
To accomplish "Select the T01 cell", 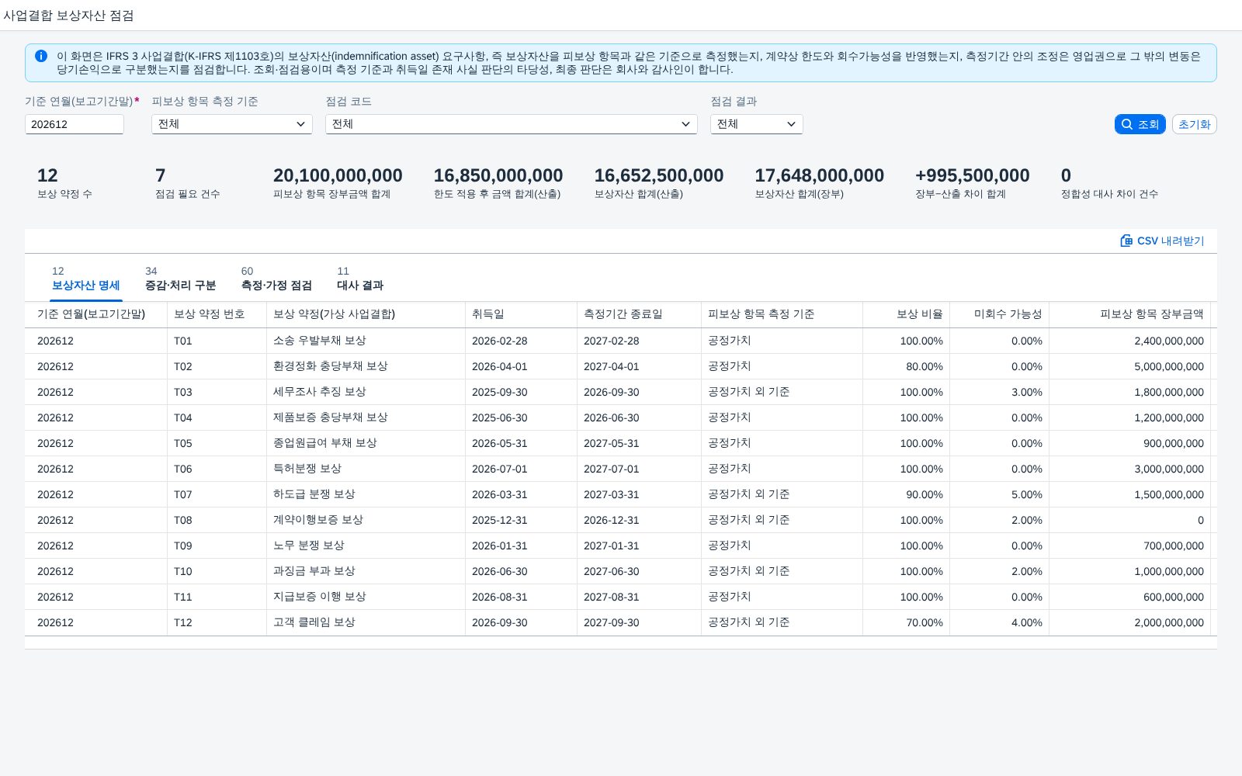I will [217, 341].
